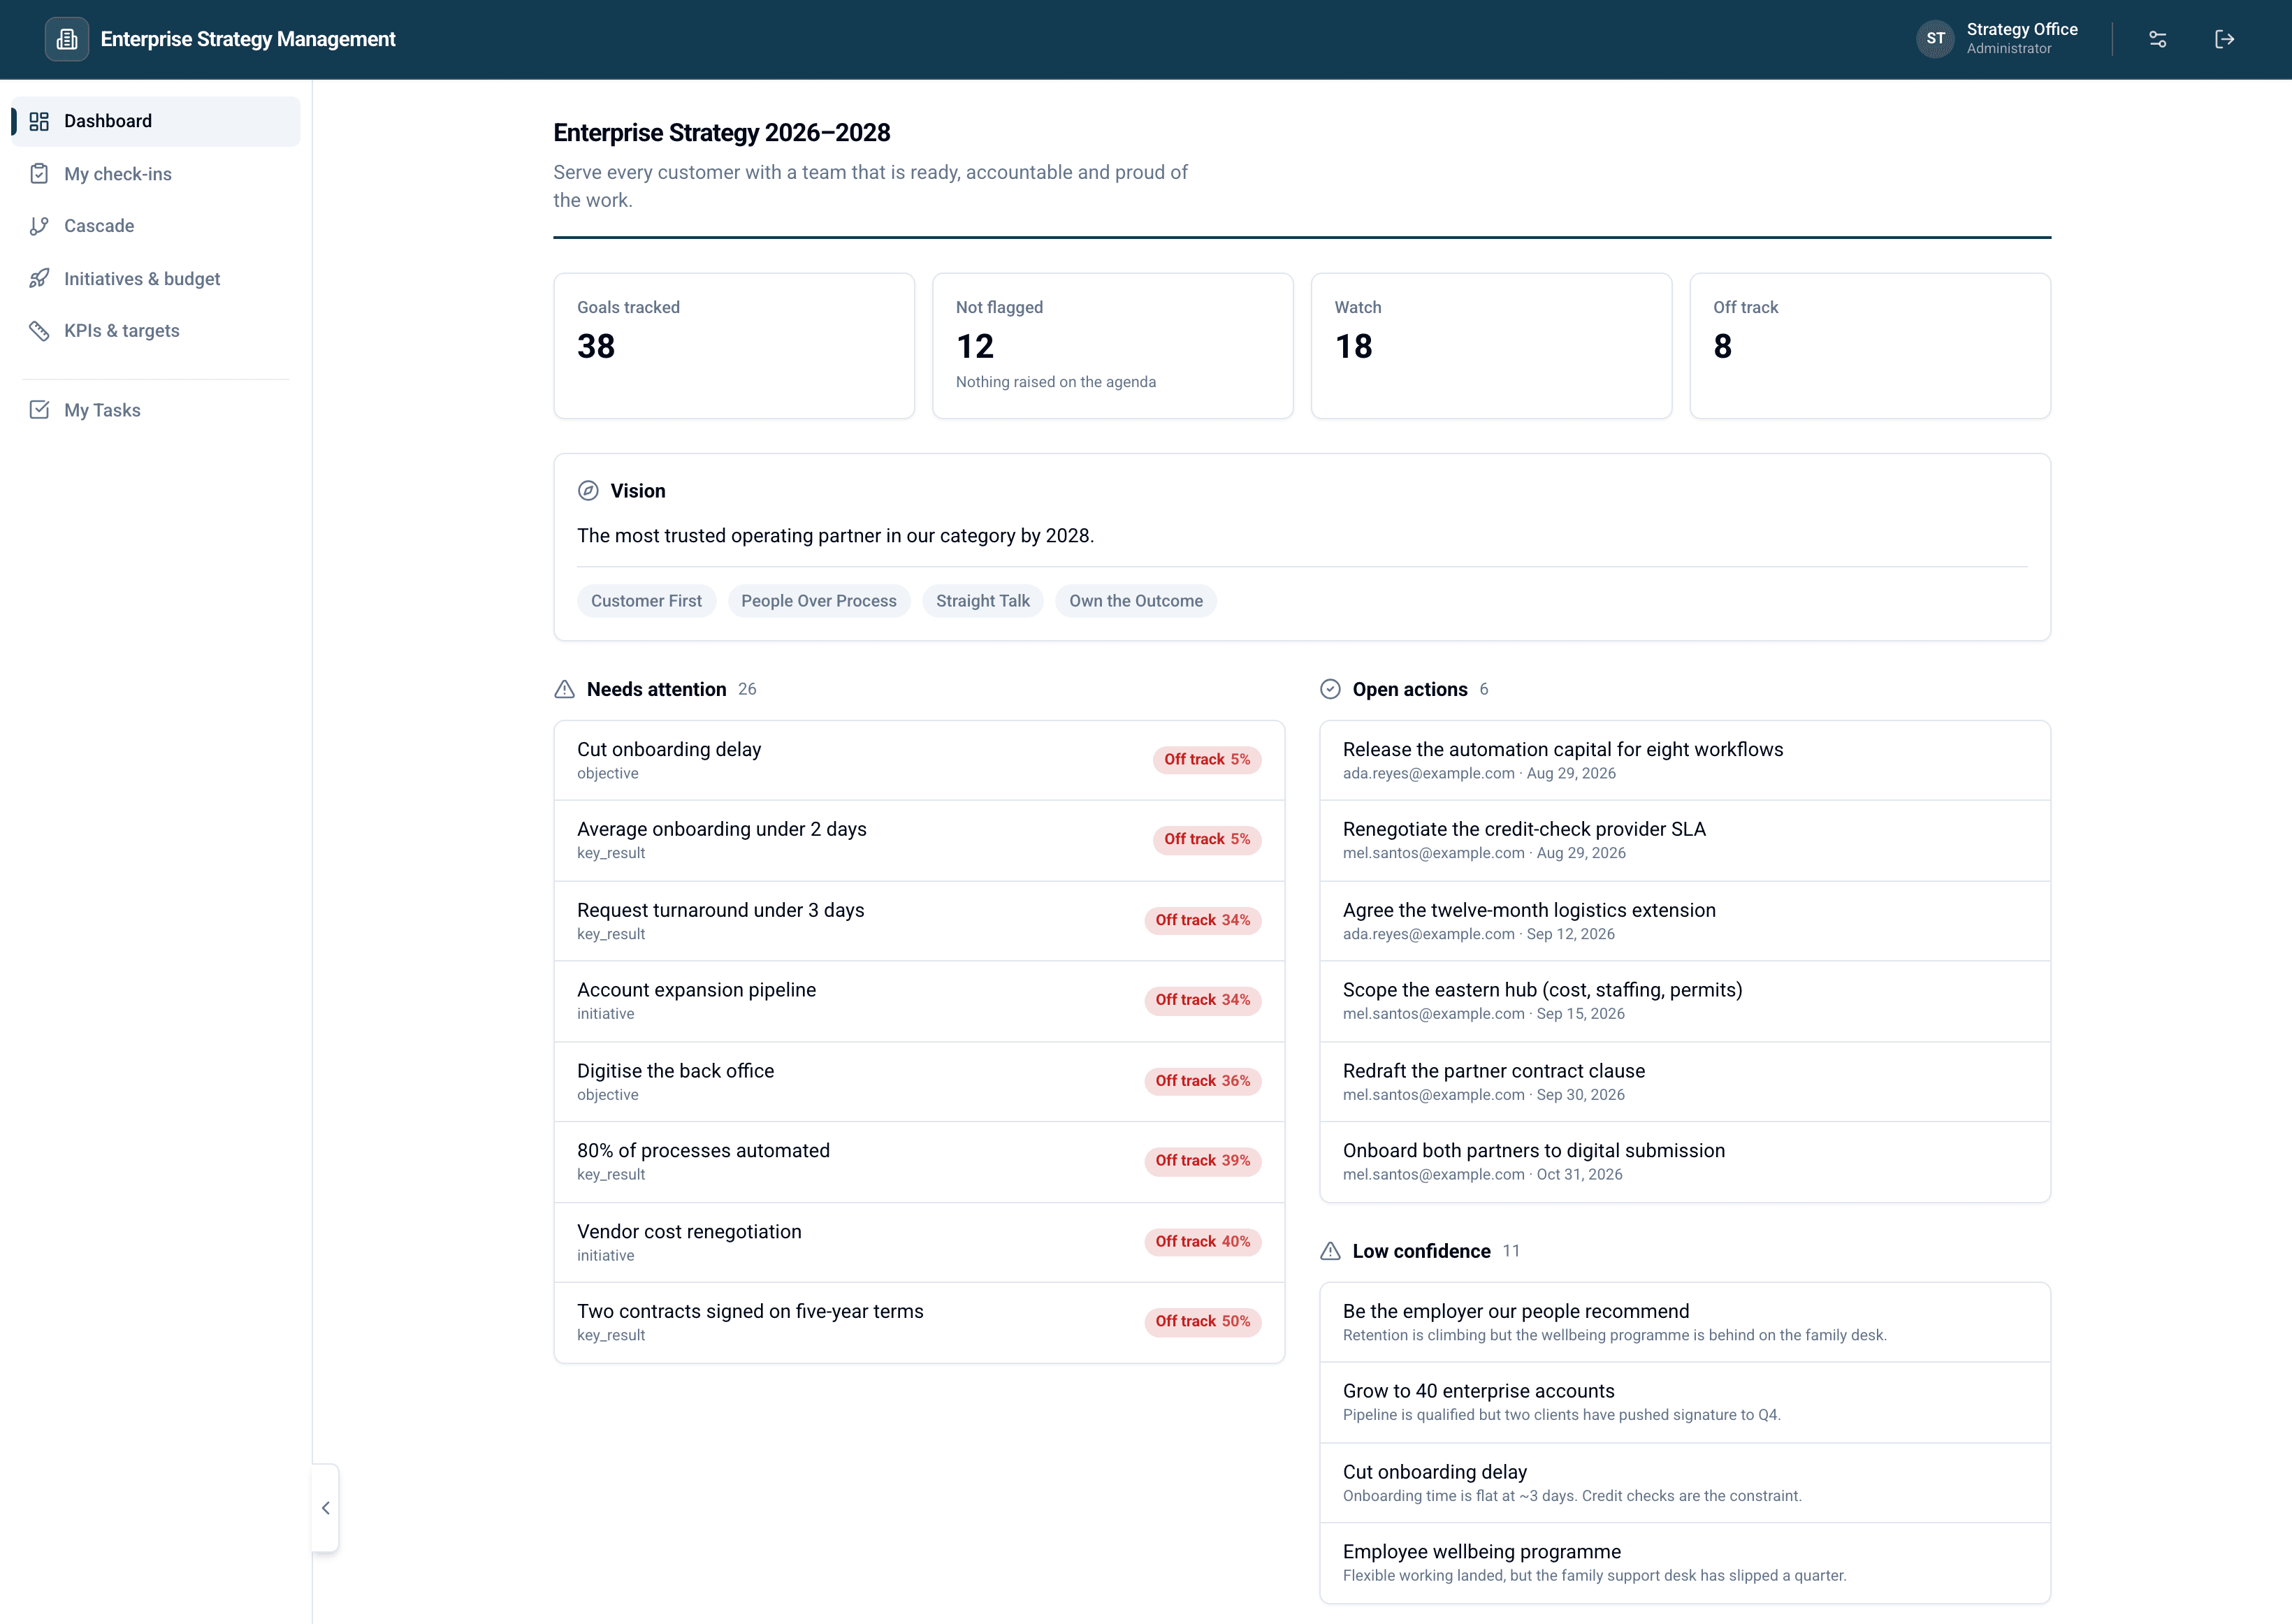Click the Cascade branch icon
Image resolution: width=2292 pixels, height=1624 pixels.
pos(39,226)
